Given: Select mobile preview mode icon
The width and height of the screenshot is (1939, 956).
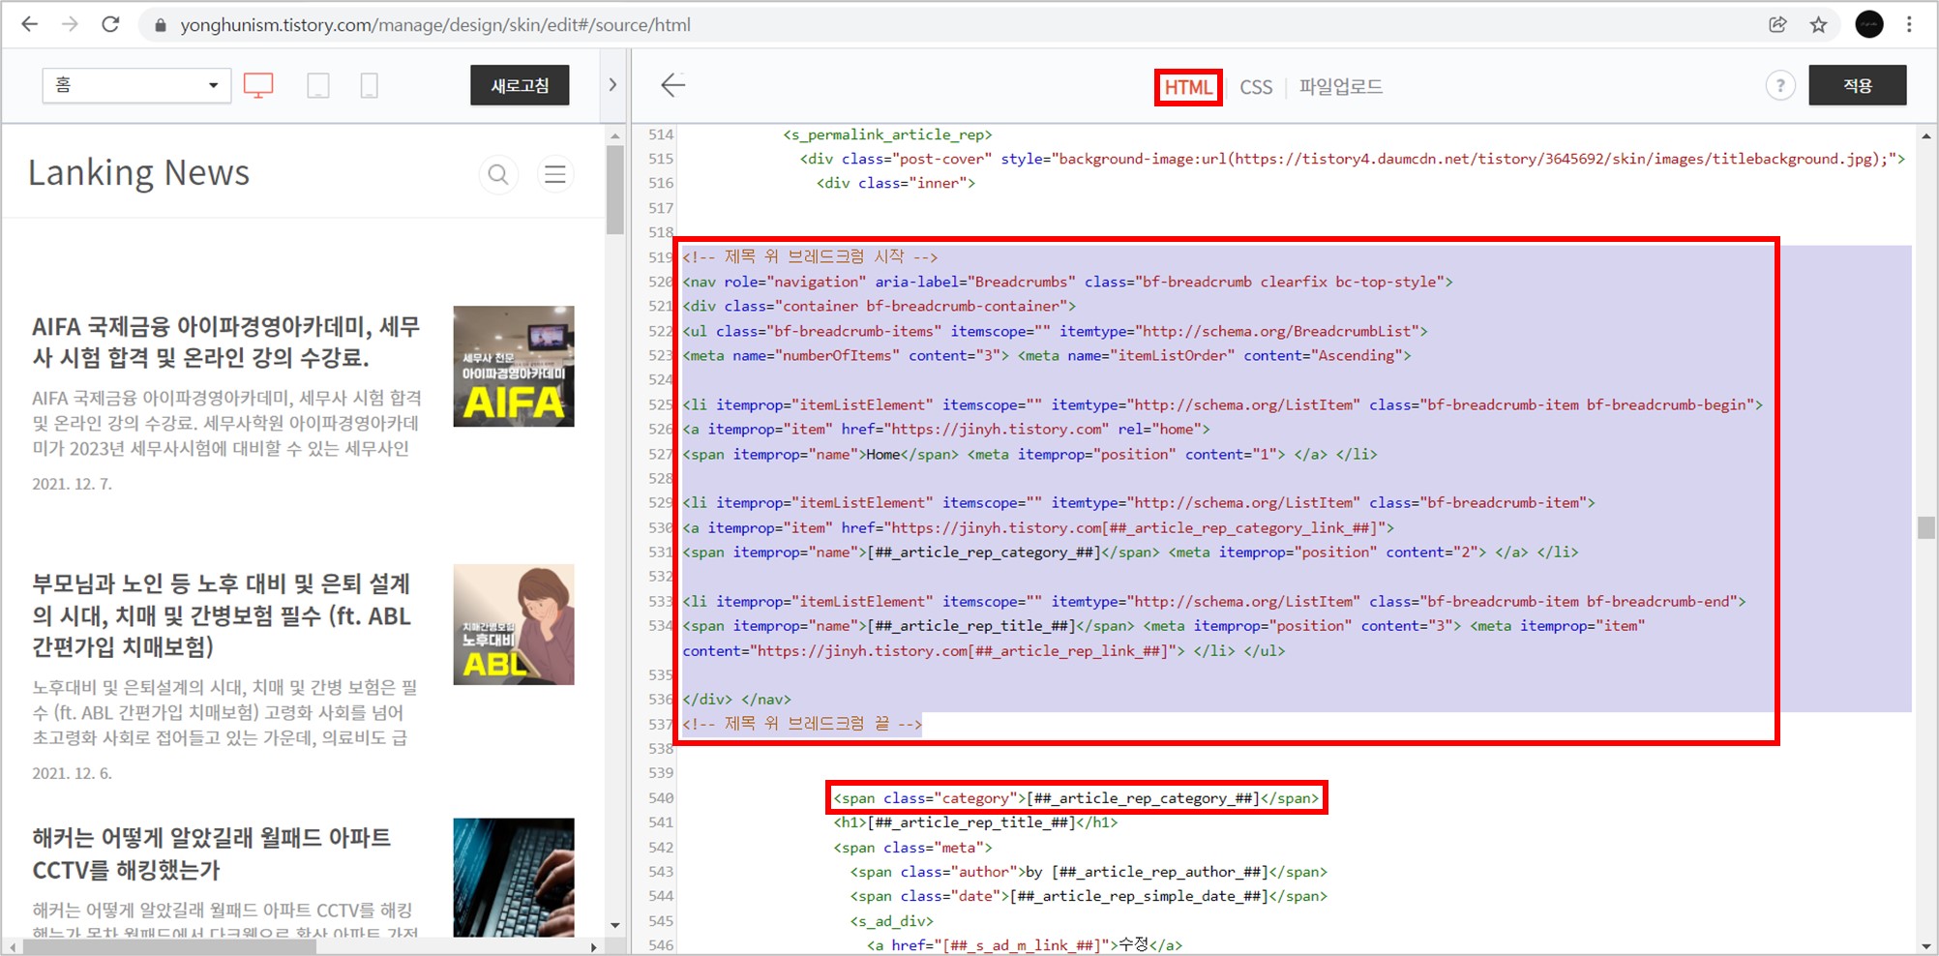Looking at the screenshot, I should coord(369,85).
